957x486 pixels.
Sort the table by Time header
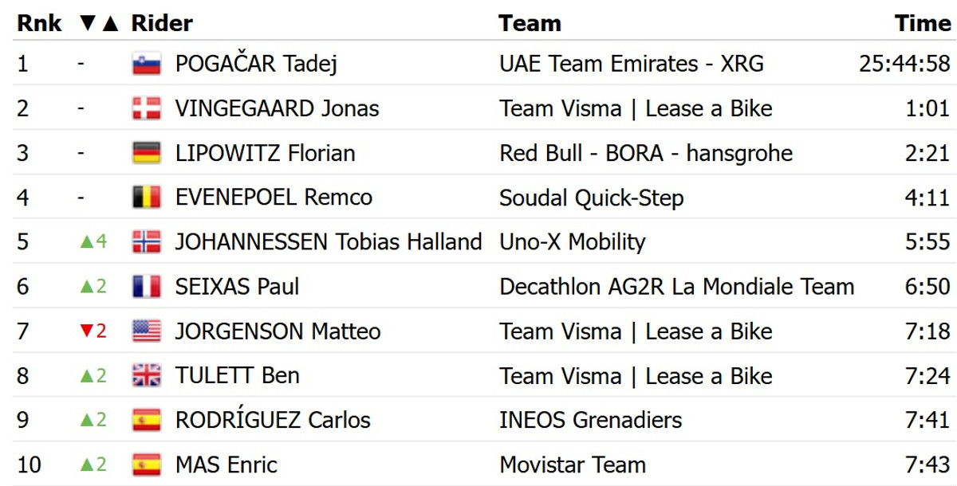pyautogui.click(x=923, y=24)
